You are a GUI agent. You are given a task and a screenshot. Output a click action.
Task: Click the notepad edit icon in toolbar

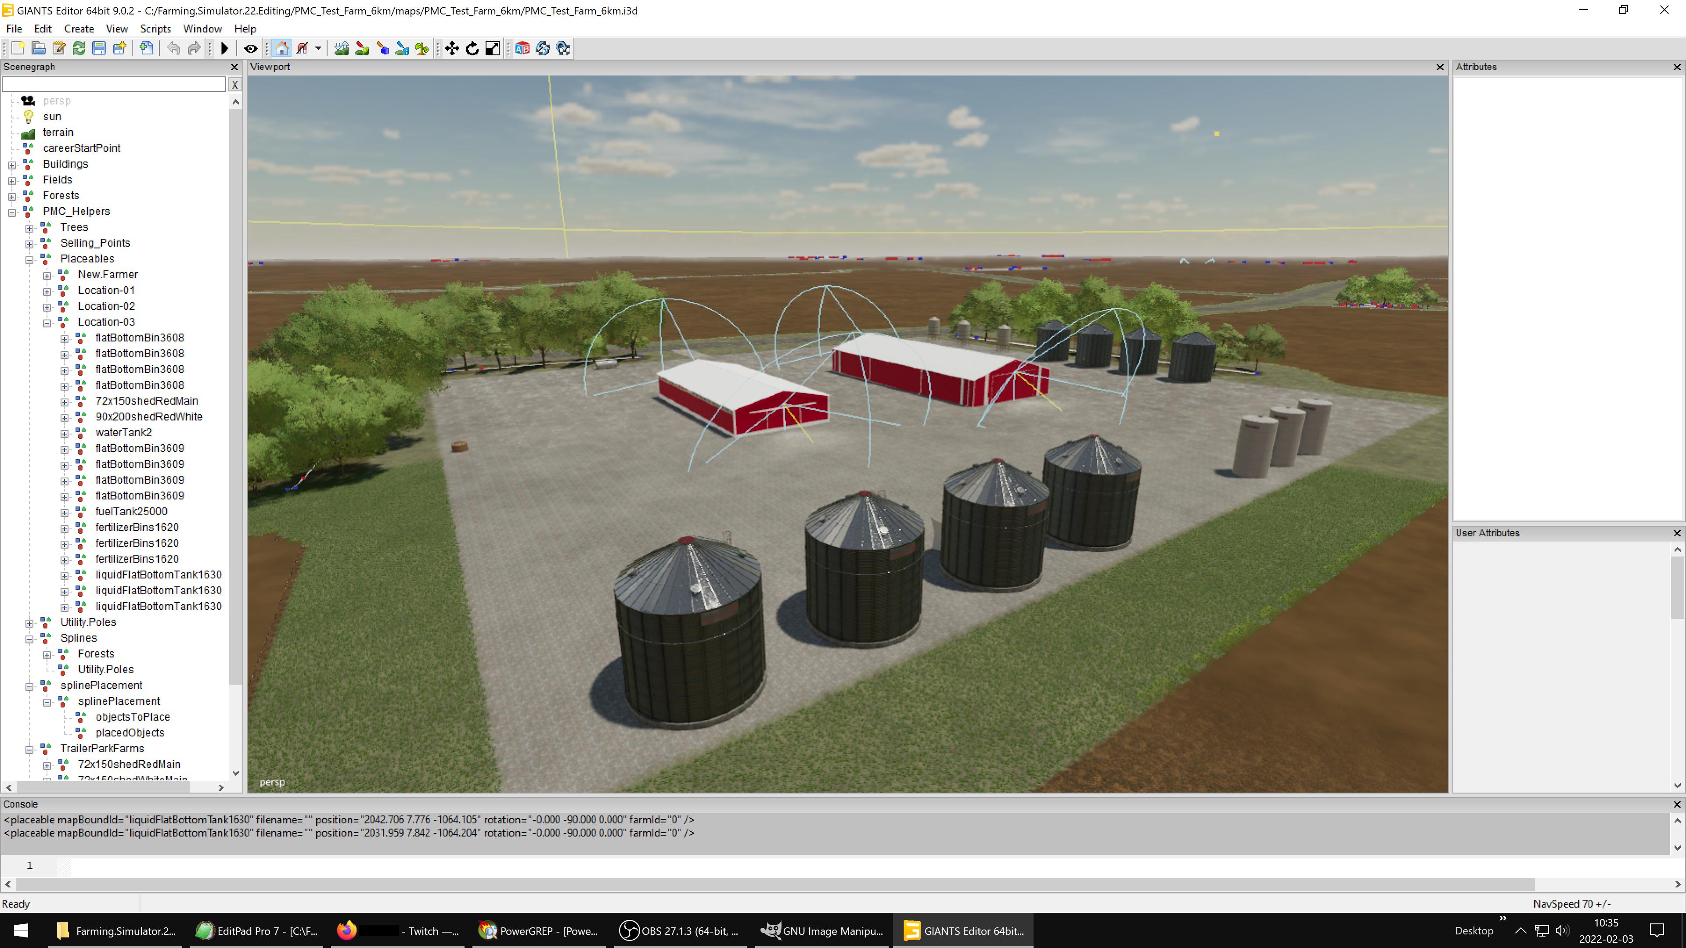point(59,48)
